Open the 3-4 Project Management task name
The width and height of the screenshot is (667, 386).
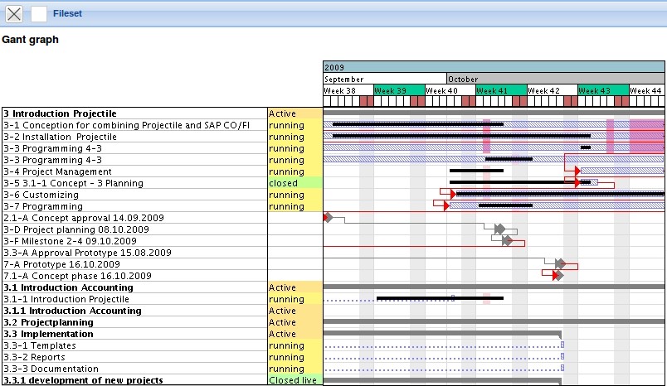click(56, 171)
